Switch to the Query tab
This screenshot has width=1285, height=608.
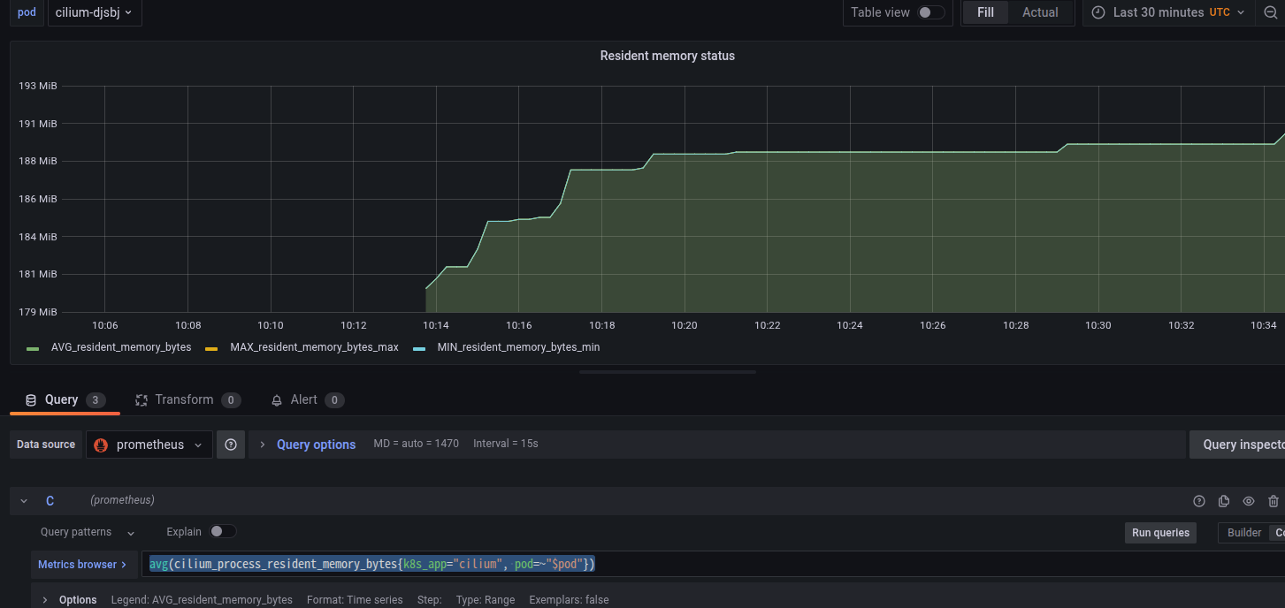[x=65, y=400]
